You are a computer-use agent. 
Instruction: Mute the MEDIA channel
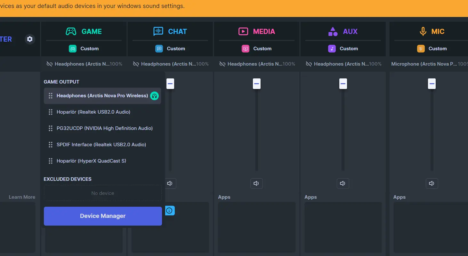256,183
